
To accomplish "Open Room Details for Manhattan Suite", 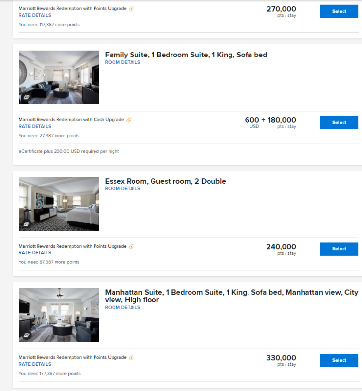I will pos(122,307).
